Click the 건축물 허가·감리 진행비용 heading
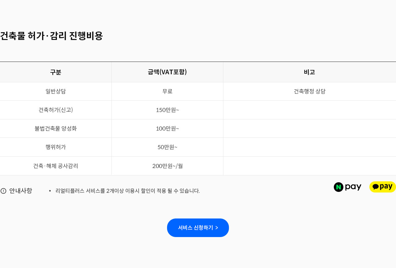The image size is (396, 268). [x=51, y=36]
